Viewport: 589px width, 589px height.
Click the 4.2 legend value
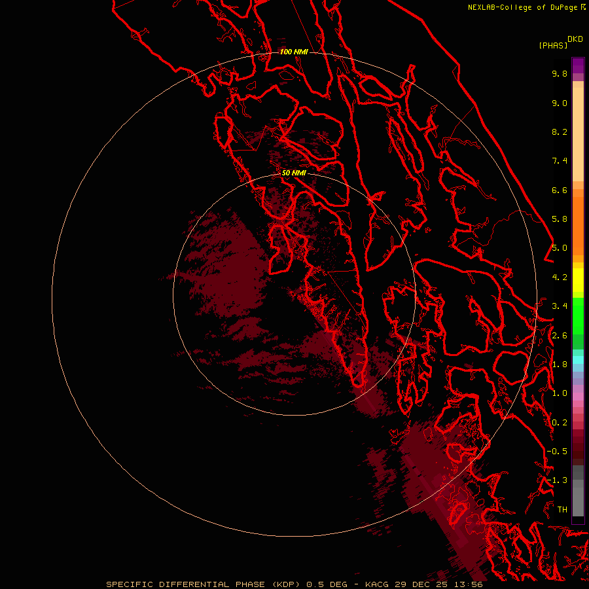coord(560,277)
